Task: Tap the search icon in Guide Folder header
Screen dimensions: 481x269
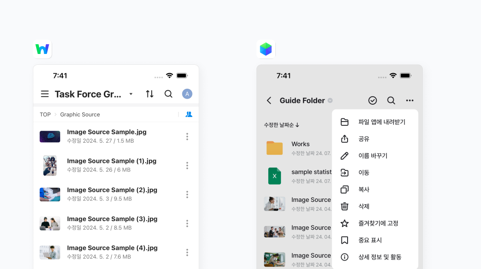Action: coord(391,100)
